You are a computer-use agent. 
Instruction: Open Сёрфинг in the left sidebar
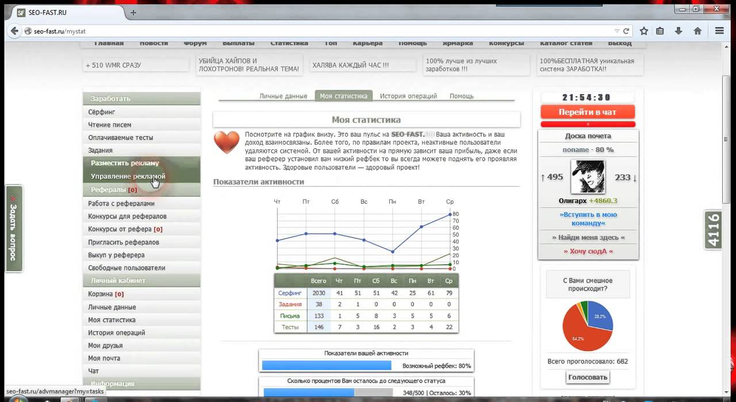tap(102, 112)
